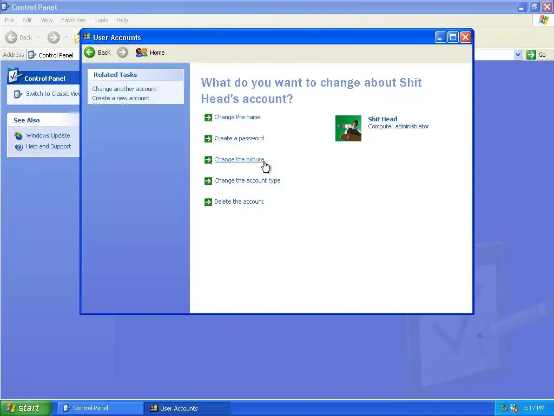Click the Control Panel sidebar header
This screenshot has width=554, height=416.
pyautogui.click(x=43, y=77)
